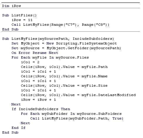
Task: Click the first 'End Sub' line
Action: (x=10, y=29)
